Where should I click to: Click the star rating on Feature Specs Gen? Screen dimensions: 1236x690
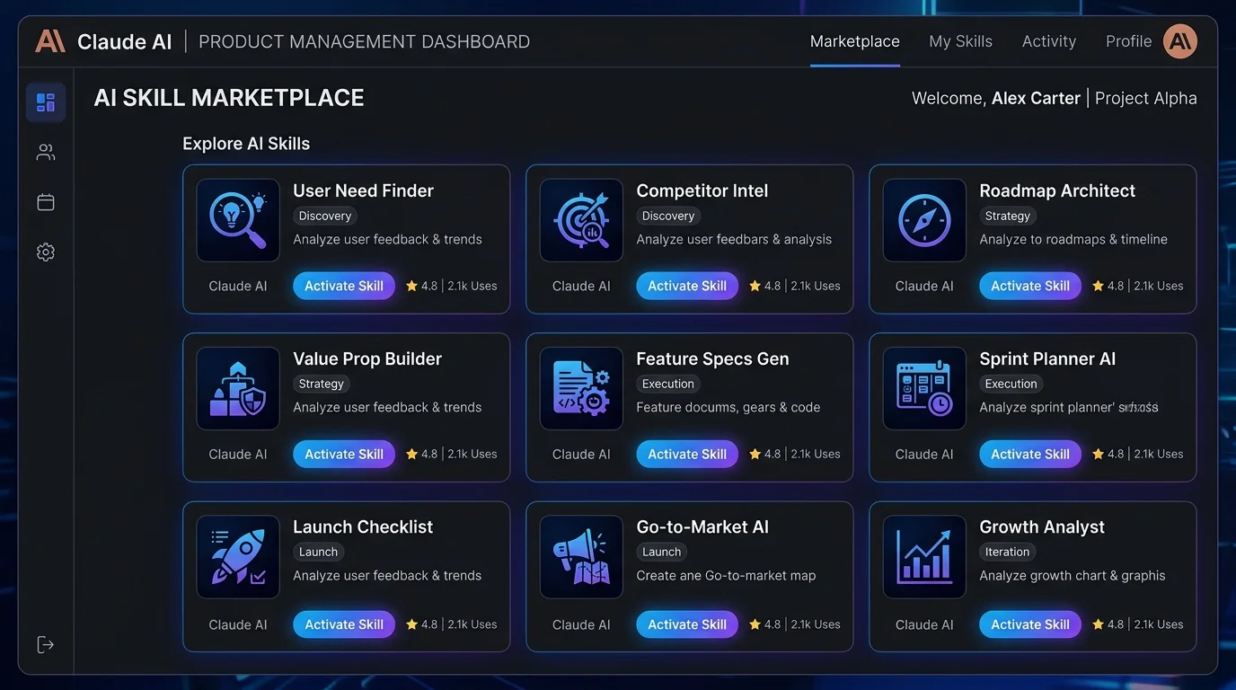pyautogui.click(x=764, y=454)
